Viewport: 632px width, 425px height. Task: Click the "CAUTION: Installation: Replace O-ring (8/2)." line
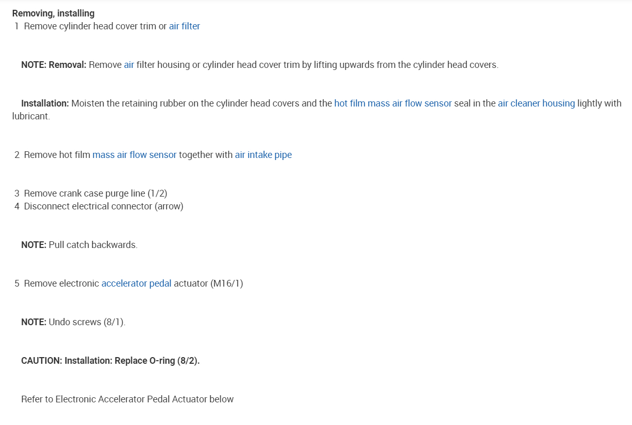pyautogui.click(x=110, y=361)
